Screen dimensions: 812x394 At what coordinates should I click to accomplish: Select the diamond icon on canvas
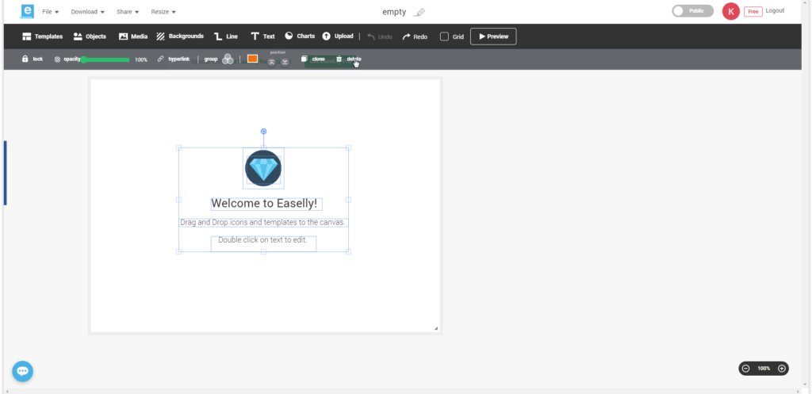[x=263, y=168]
